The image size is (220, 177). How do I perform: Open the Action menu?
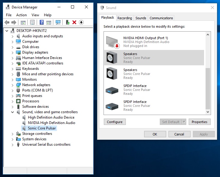coord(21,15)
